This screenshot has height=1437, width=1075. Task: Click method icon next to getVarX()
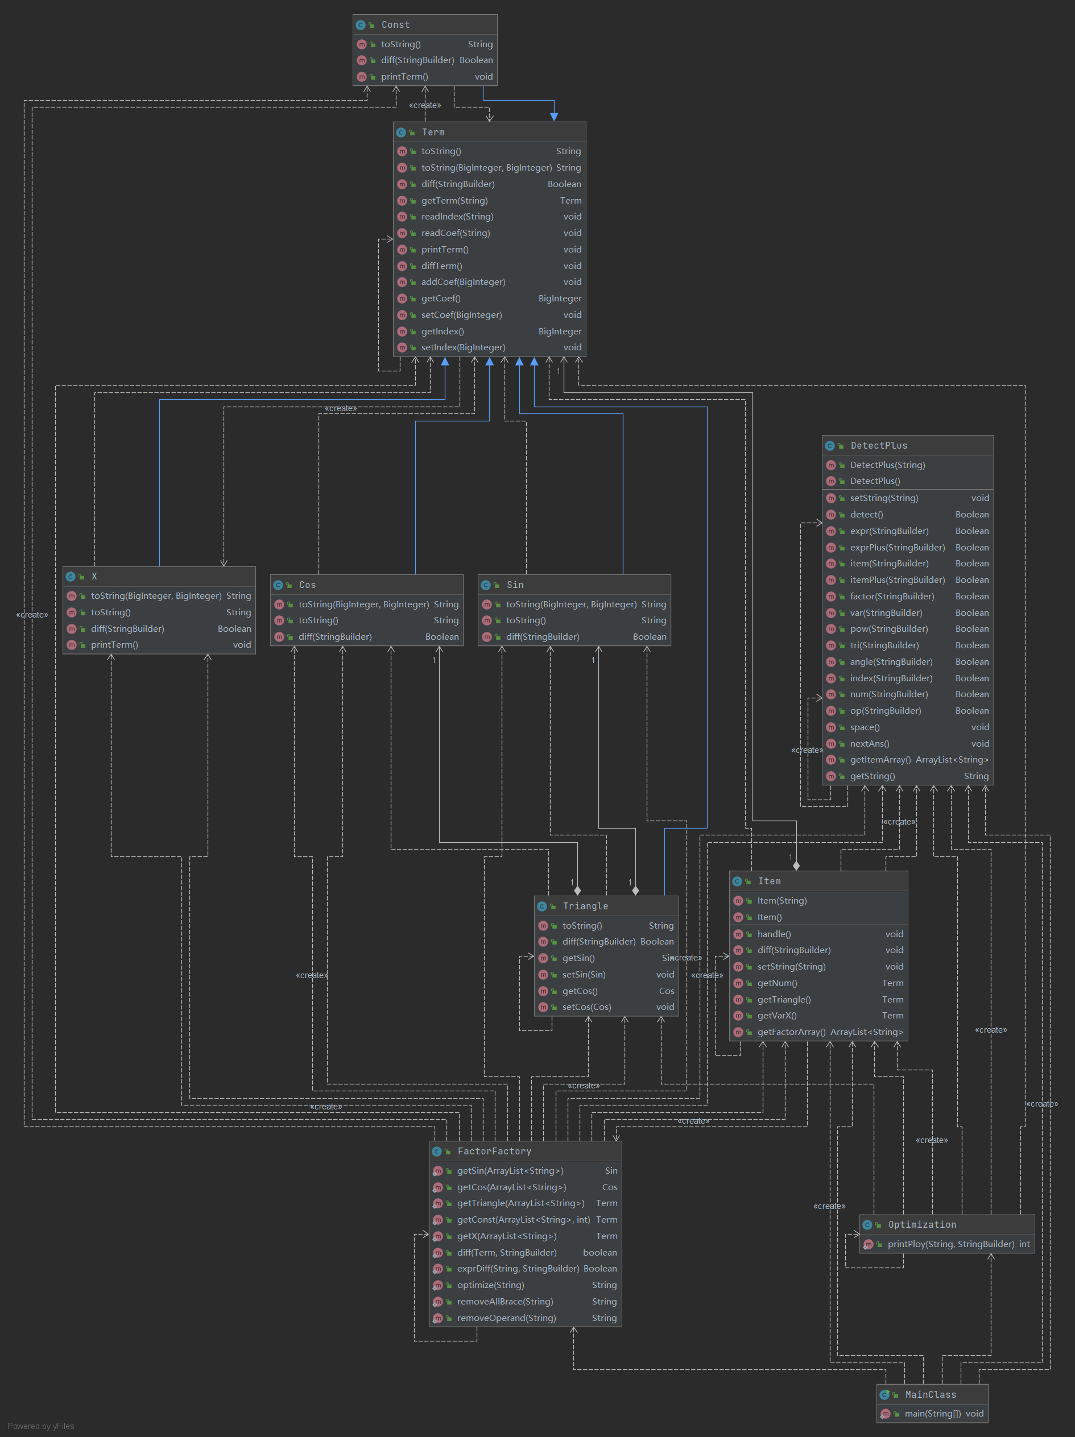[738, 1016]
